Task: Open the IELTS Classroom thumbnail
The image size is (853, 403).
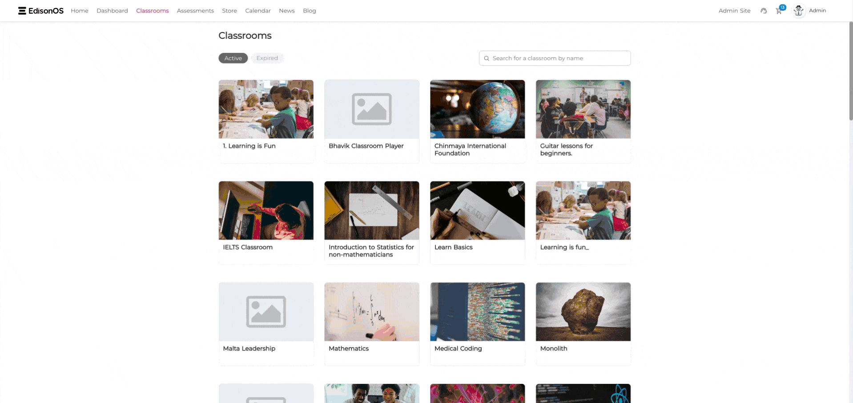Action: point(266,210)
